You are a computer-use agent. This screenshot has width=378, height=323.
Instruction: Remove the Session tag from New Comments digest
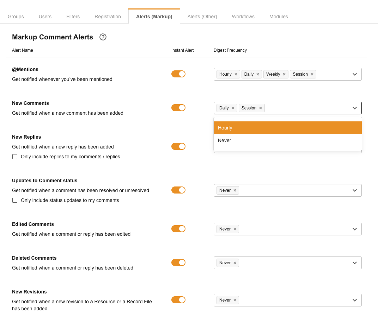coord(261,108)
